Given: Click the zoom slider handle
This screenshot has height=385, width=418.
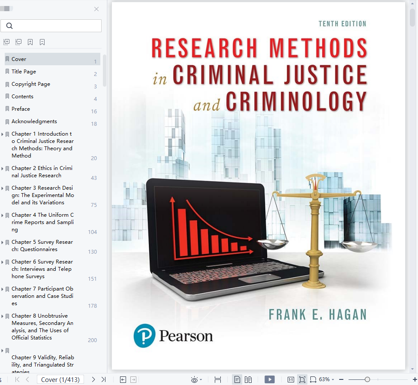Looking at the screenshot, I should [x=367, y=379].
